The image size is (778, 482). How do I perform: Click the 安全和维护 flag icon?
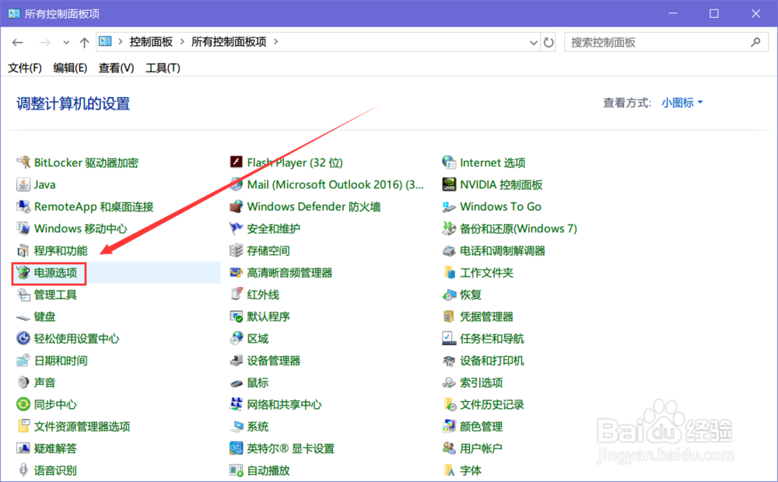(237, 228)
